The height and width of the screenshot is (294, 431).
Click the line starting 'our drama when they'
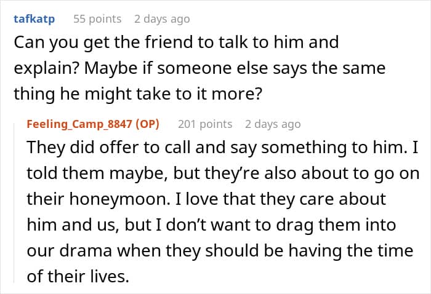pos(220,251)
